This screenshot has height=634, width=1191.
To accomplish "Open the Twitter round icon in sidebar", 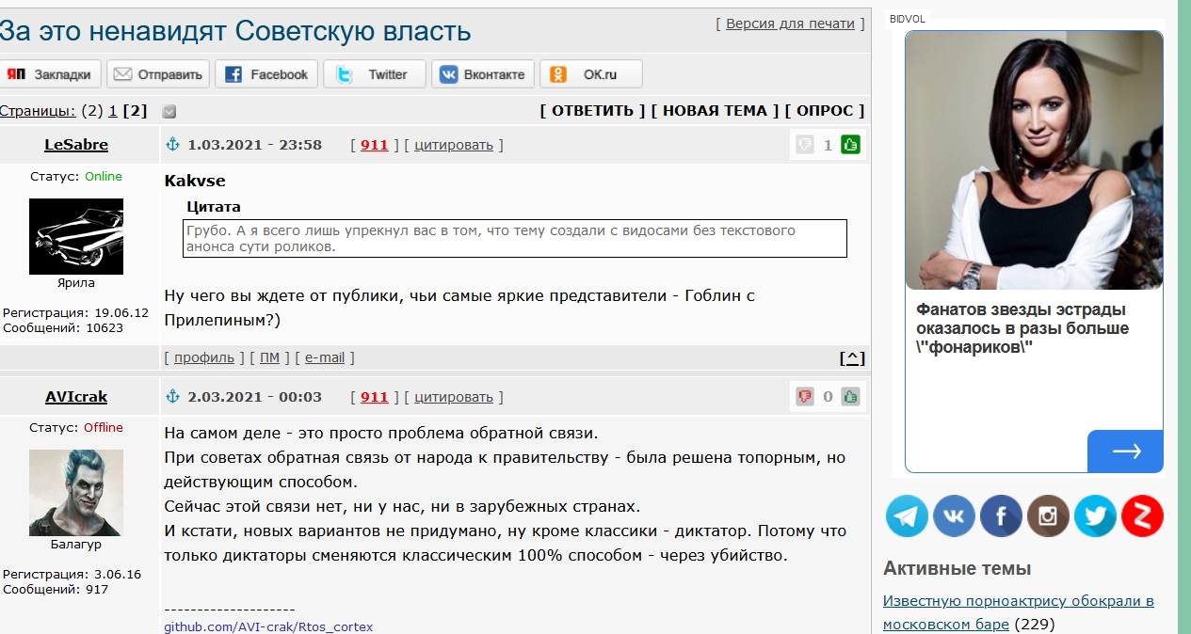I will point(1095,516).
